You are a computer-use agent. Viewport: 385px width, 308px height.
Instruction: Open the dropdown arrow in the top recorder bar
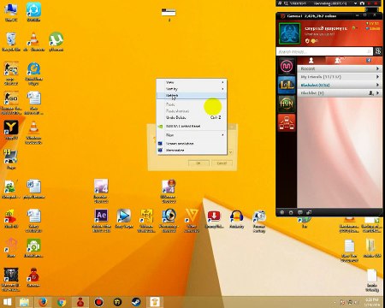point(355,3)
